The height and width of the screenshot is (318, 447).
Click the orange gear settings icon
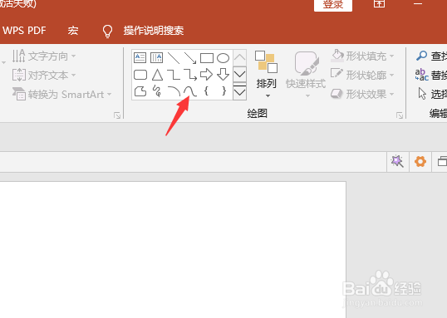(x=420, y=162)
